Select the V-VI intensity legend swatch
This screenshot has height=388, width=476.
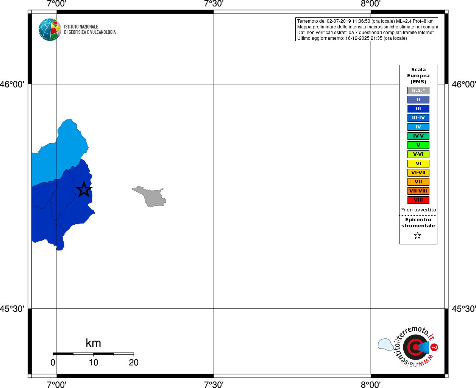418,154
